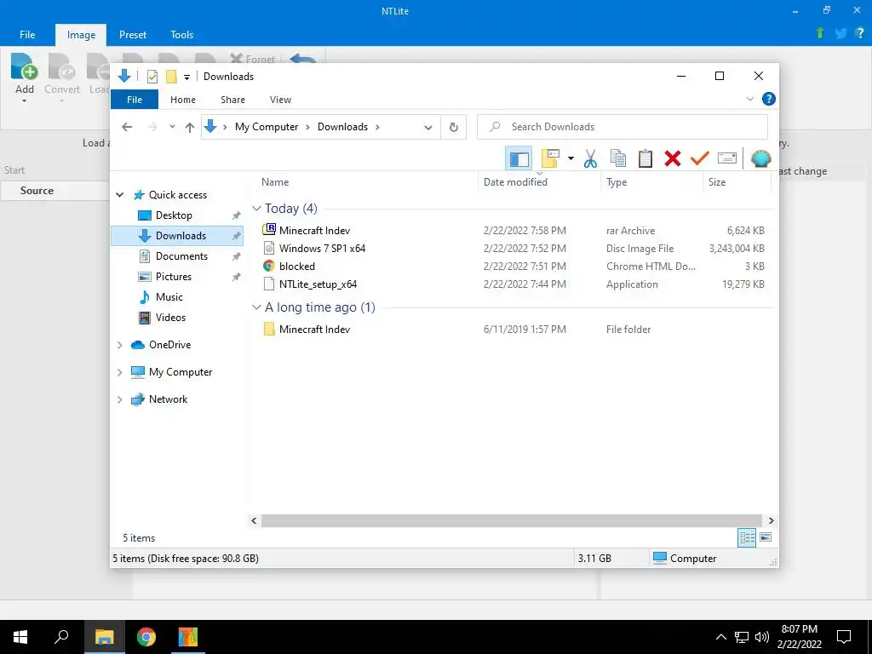Click the horizontal scrollbar right arrow
Image resolution: width=872 pixels, height=654 pixels.
pyautogui.click(x=771, y=520)
